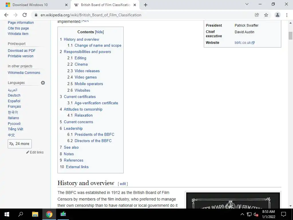293x220 pixels.
Task: Close the Download Windows 10 tab
Action: click(66, 5)
